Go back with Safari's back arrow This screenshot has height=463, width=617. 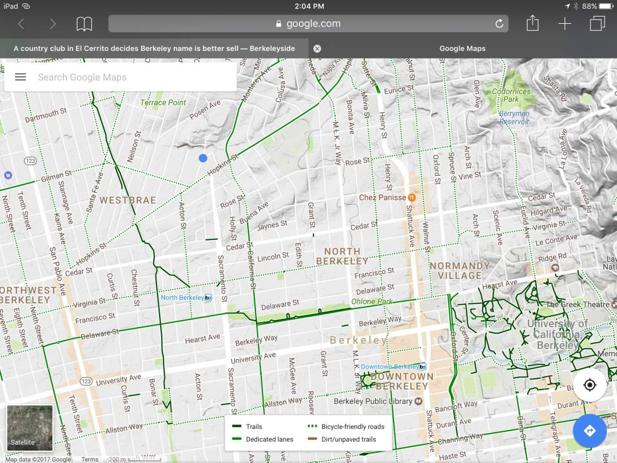(x=21, y=24)
